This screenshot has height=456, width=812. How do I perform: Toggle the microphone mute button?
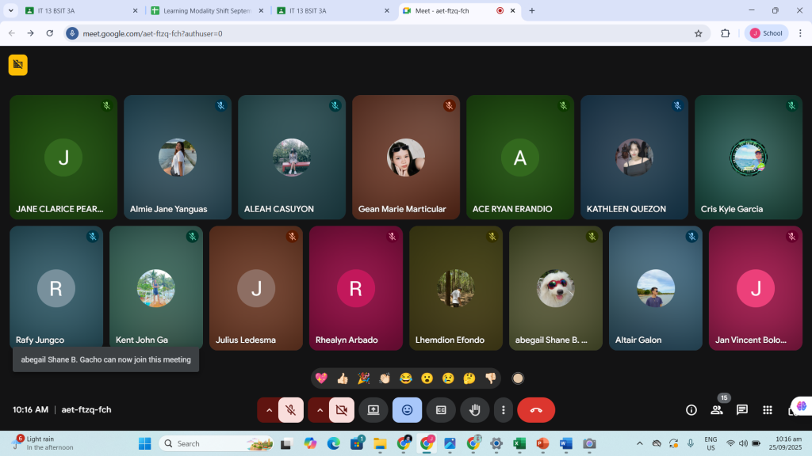(291, 410)
